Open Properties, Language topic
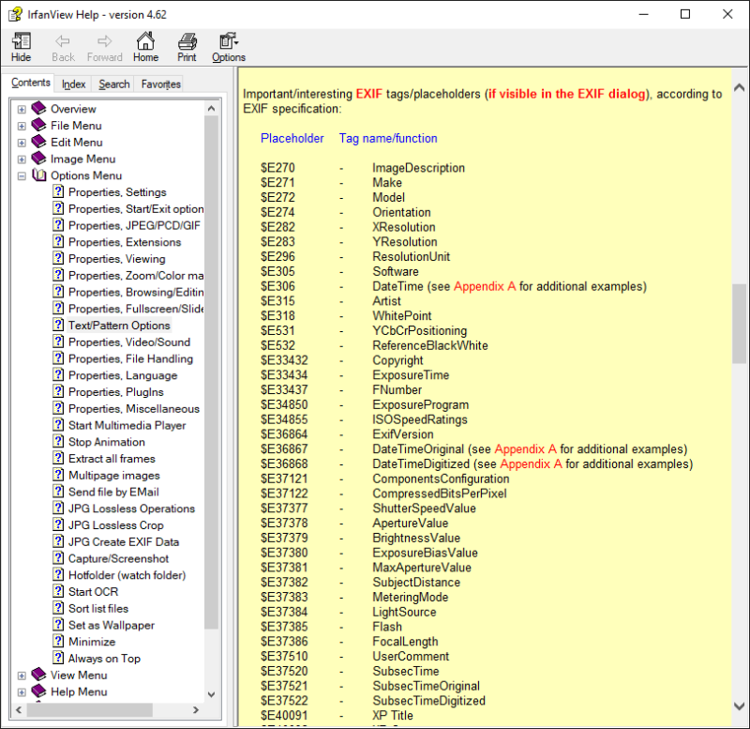 123,375
